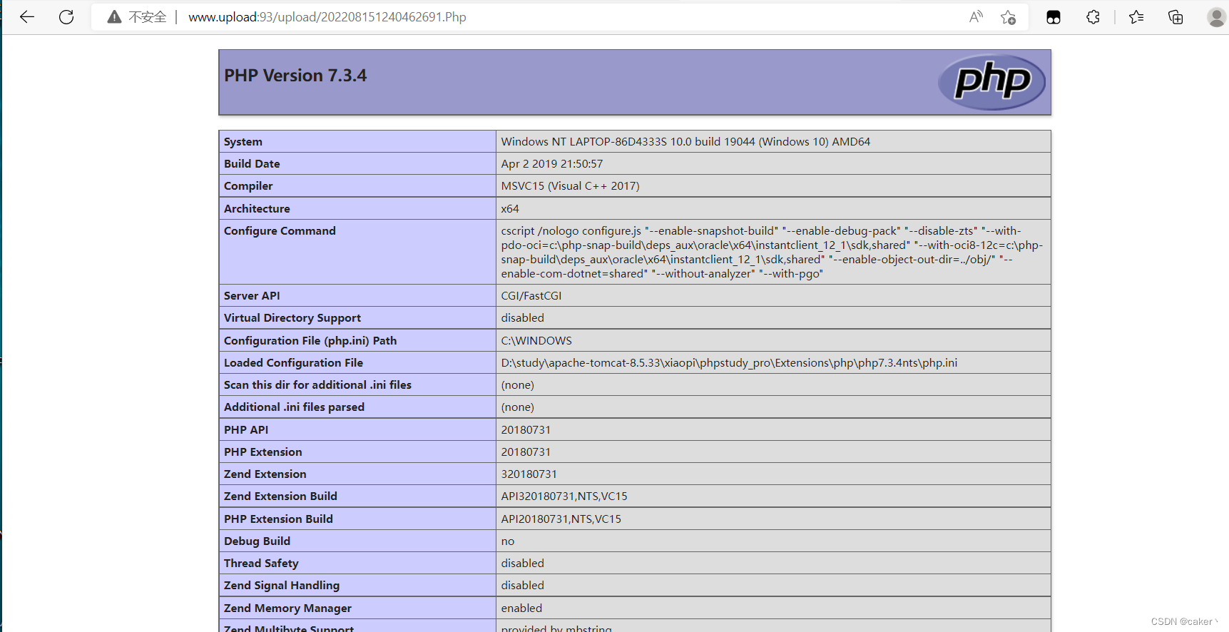Select the PHP Version 7.3.4 heading
Screen dimensions: 1229x632
[295, 76]
